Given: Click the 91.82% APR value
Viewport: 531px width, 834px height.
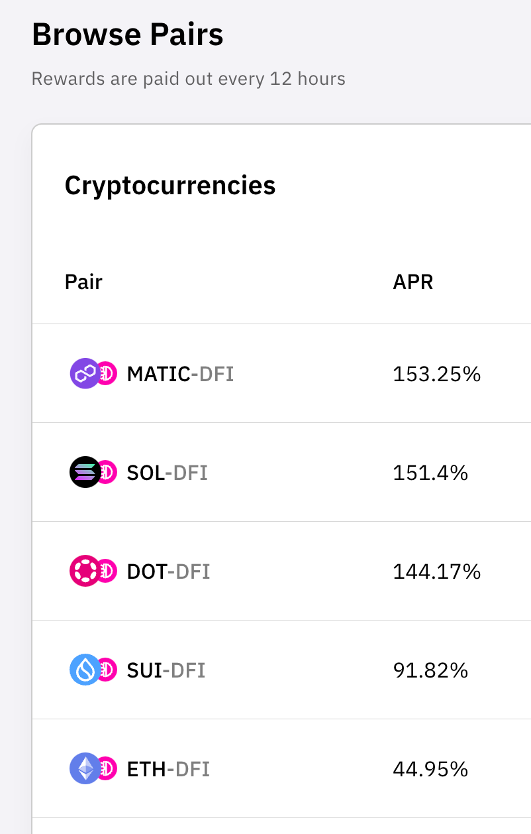Looking at the screenshot, I should coord(430,671).
